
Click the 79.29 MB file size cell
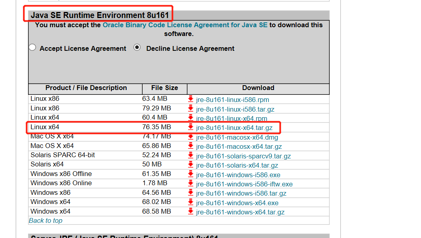click(x=157, y=108)
